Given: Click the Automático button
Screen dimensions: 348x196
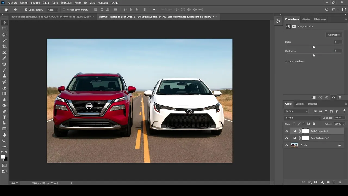Looking at the screenshot, I should coord(334,35).
